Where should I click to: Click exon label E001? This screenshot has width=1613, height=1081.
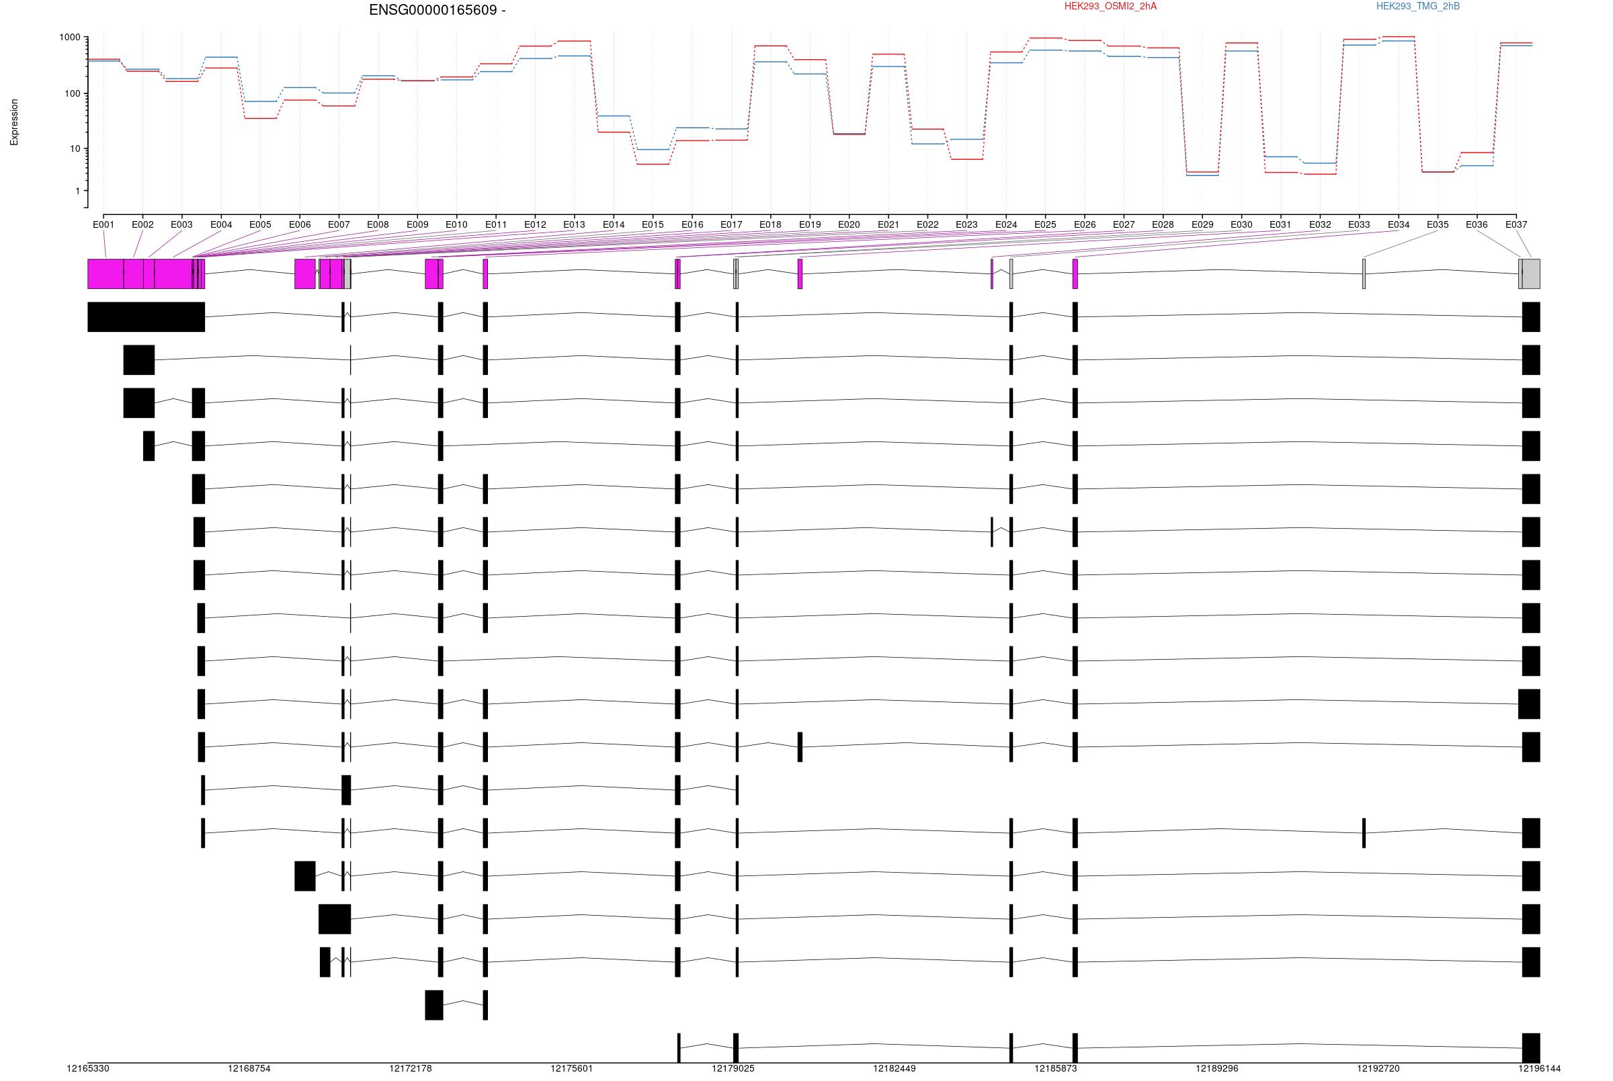[x=104, y=225]
